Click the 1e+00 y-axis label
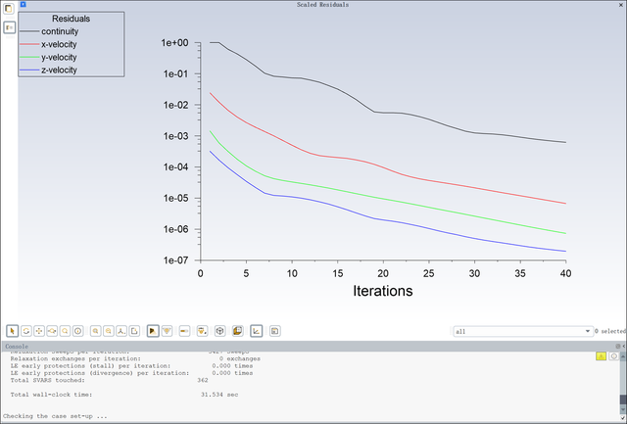Viewport: 627px width, 424px height. pyautogui.click(x=174, y=43)
